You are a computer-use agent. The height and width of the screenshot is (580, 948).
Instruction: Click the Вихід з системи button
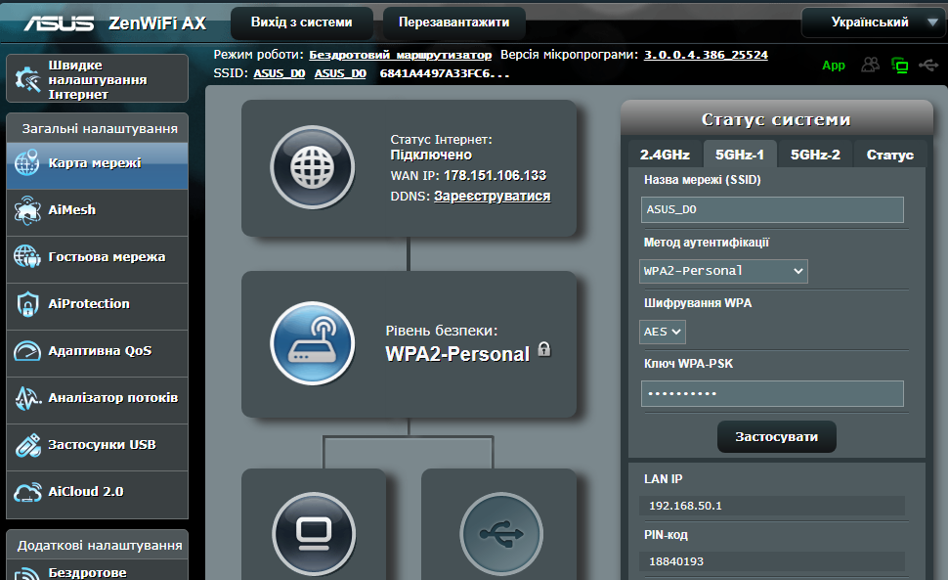tap(302, 22)
